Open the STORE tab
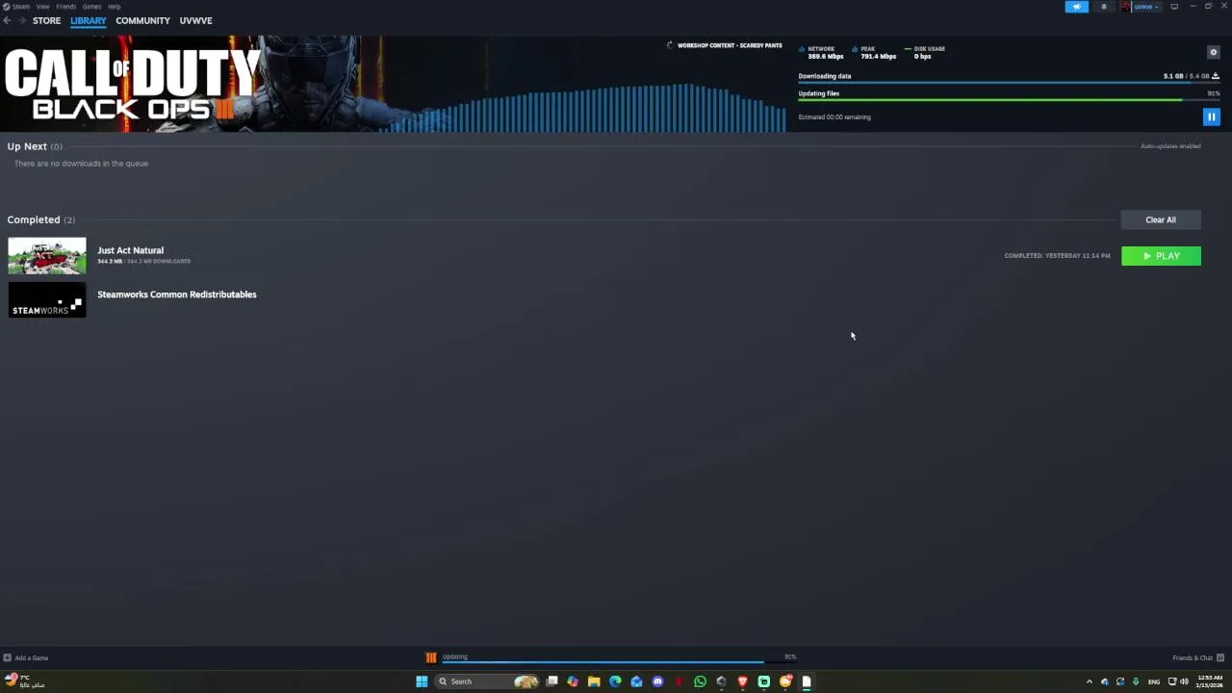Image resolution: width=1232 pixels, height=693 pixels. tap(46, 20)
